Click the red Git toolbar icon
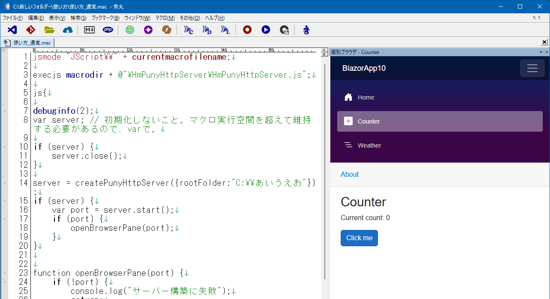 30,30
